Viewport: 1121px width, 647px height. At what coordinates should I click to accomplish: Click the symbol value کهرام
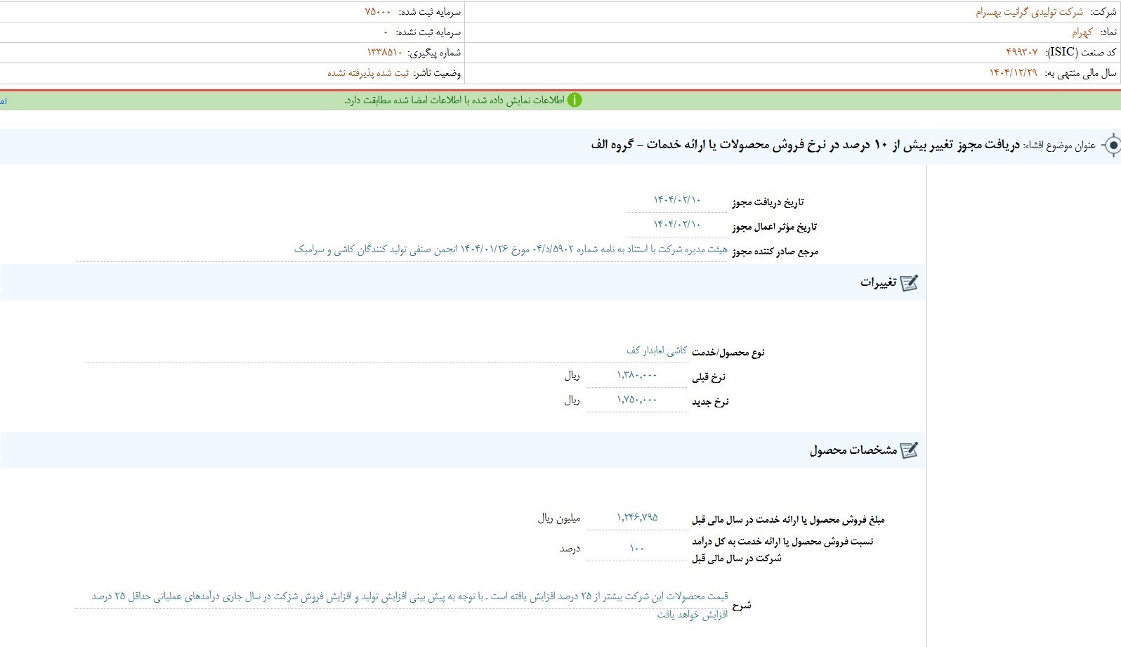1082,32
